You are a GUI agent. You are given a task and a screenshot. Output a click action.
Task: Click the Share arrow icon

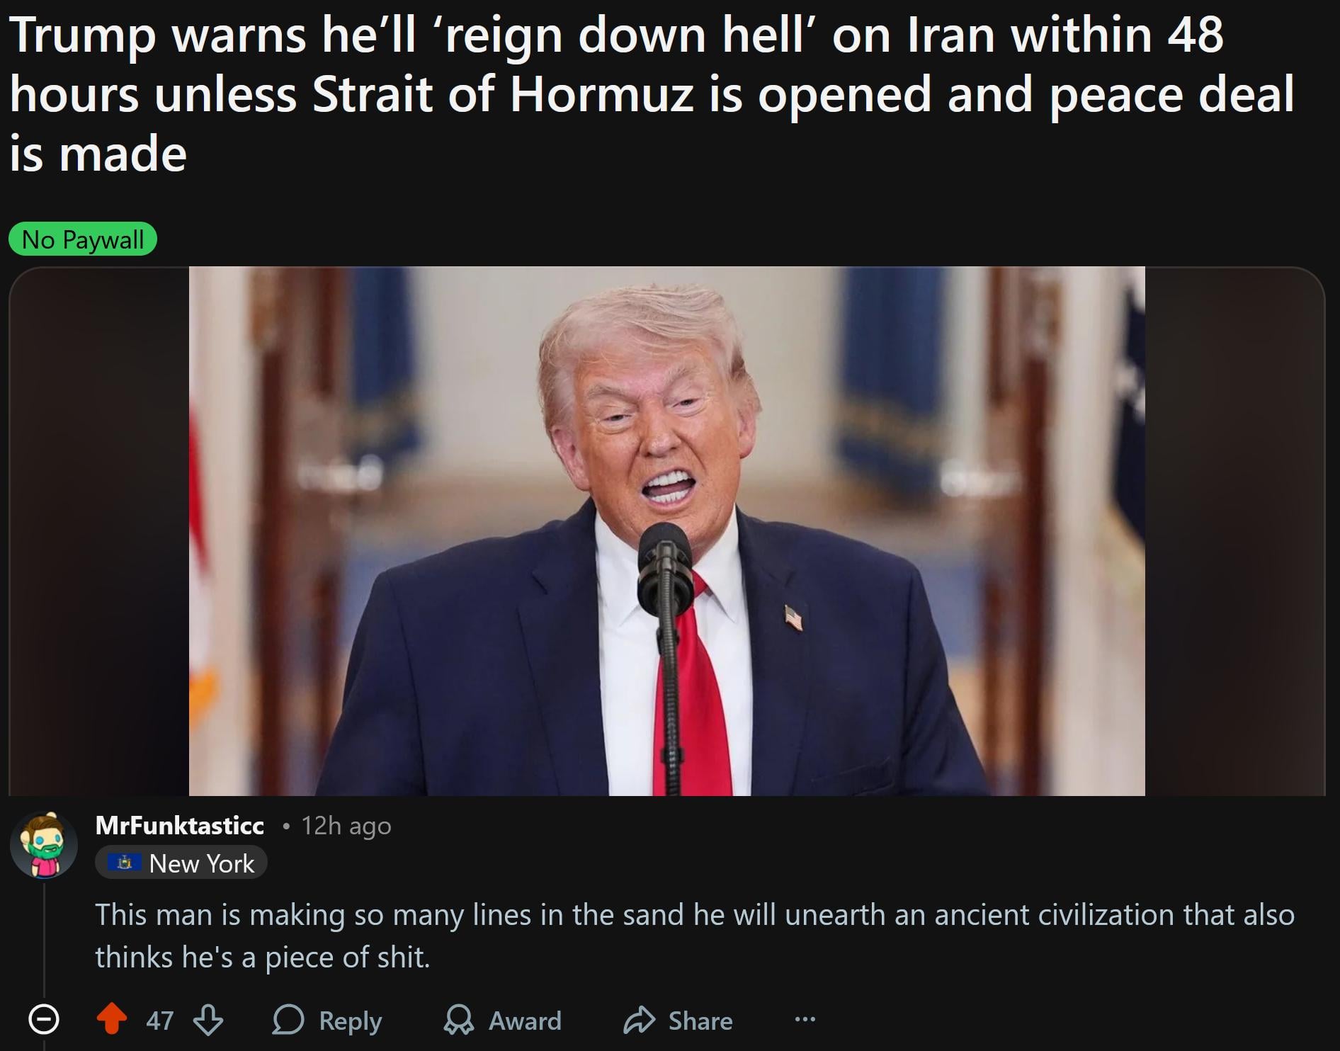pyautogui.click(x=639, y=1020)
